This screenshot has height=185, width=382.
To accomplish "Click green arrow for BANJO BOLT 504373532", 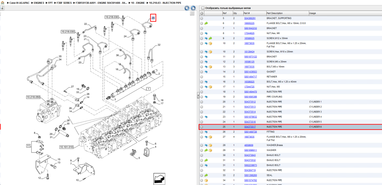I will 206,160.
